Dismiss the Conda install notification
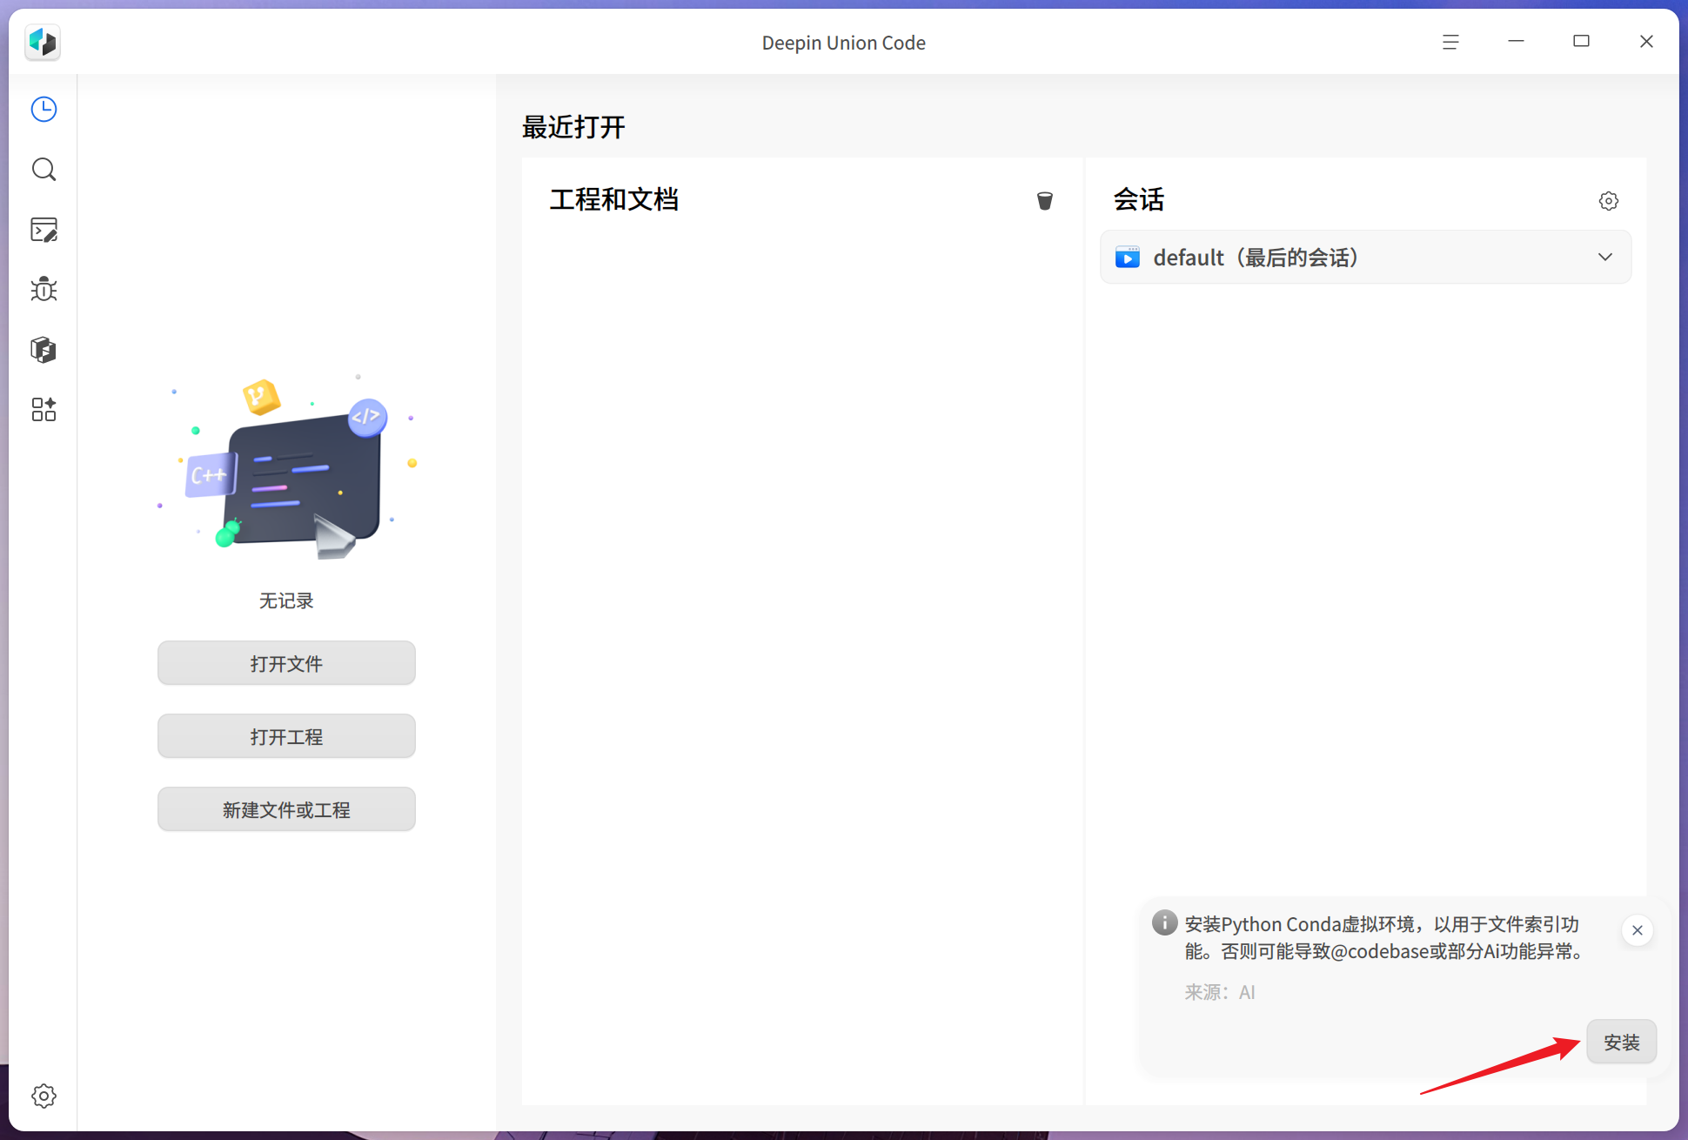 [1637, 930]
